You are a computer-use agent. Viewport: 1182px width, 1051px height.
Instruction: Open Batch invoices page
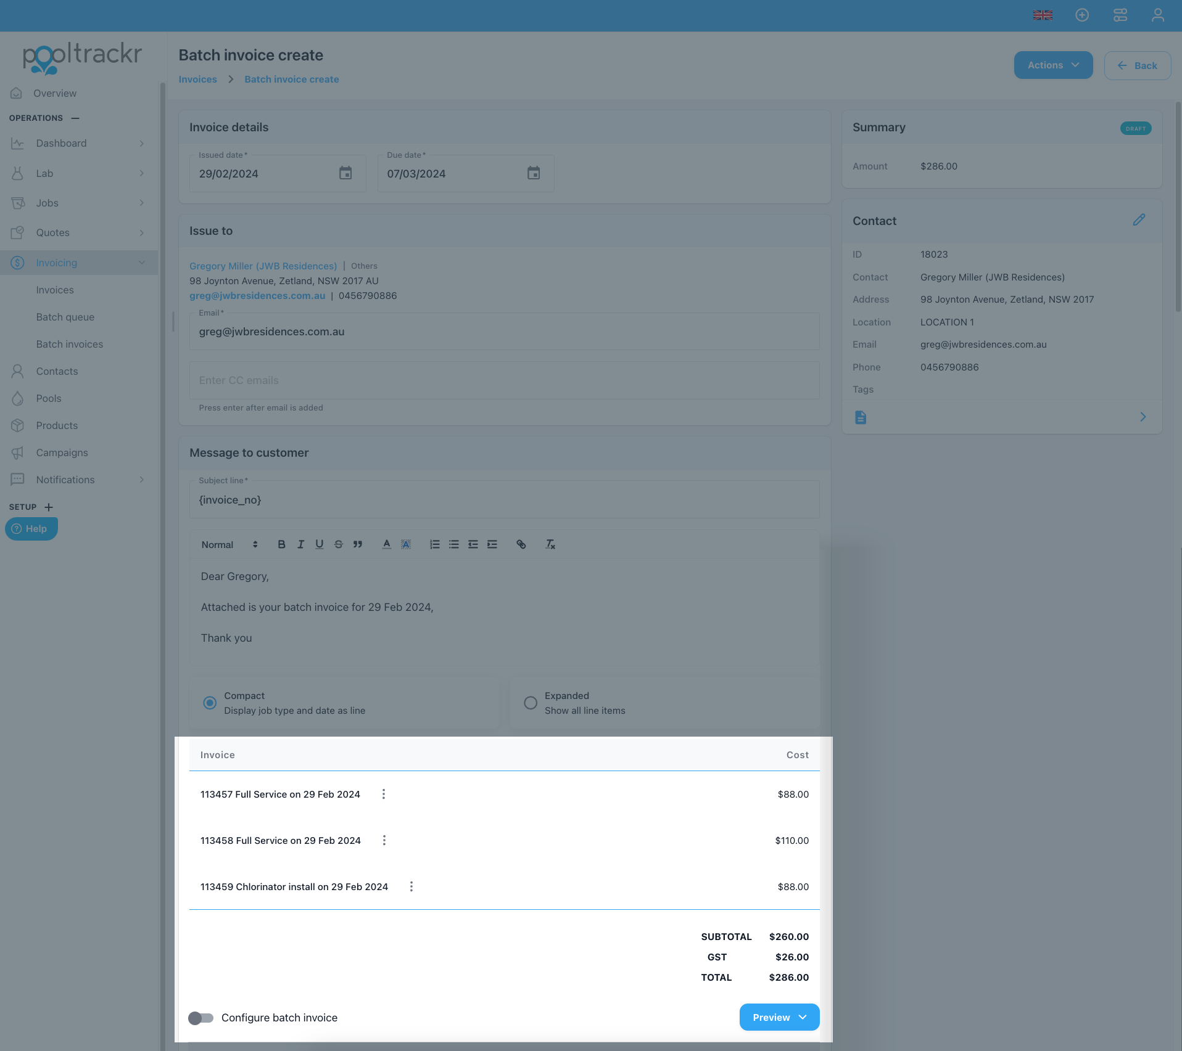coord(69,344)
